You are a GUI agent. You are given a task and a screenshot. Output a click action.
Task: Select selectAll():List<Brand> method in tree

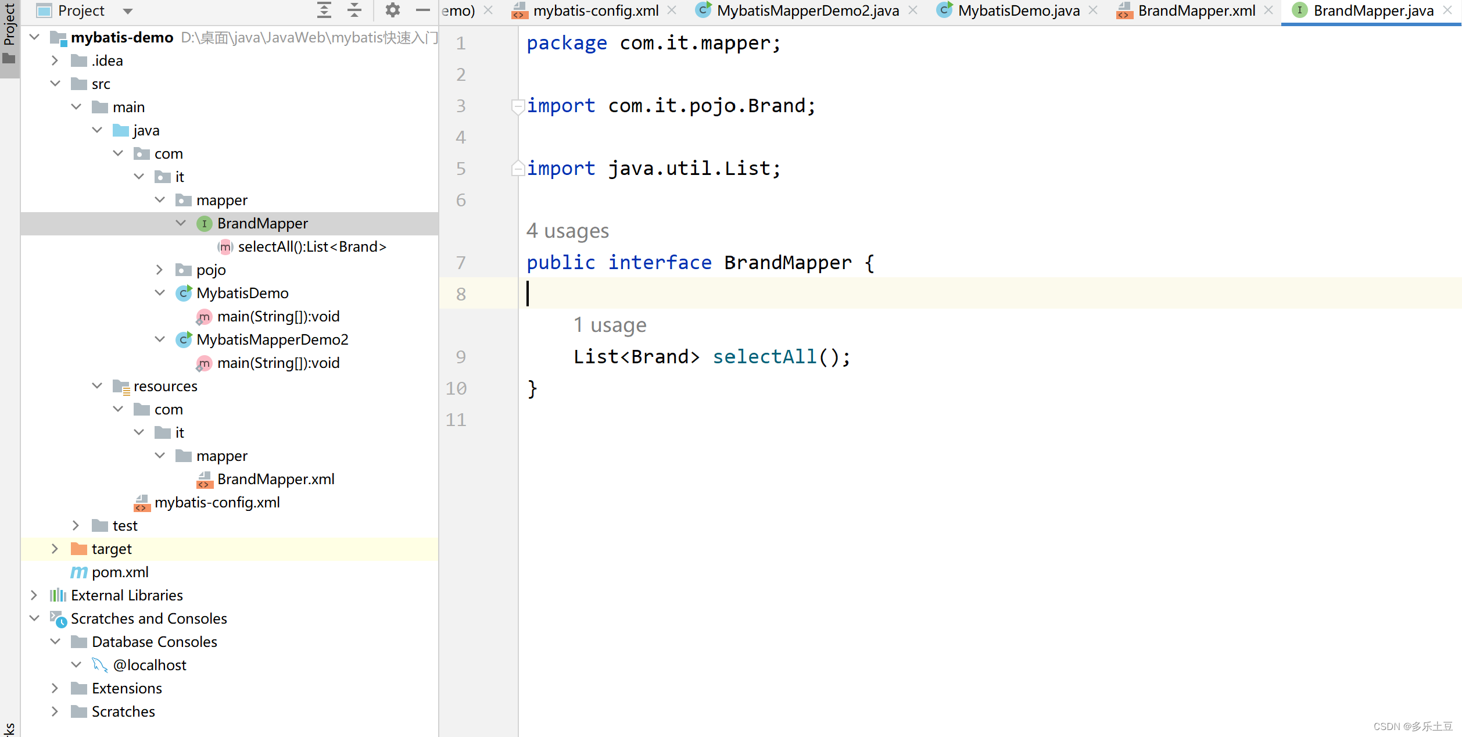click(x=311, y=247)
